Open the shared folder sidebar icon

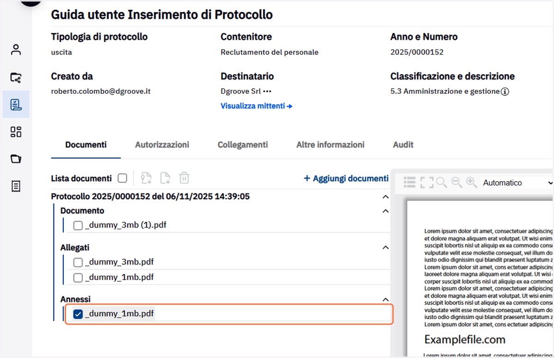click(x=16, y=77)
